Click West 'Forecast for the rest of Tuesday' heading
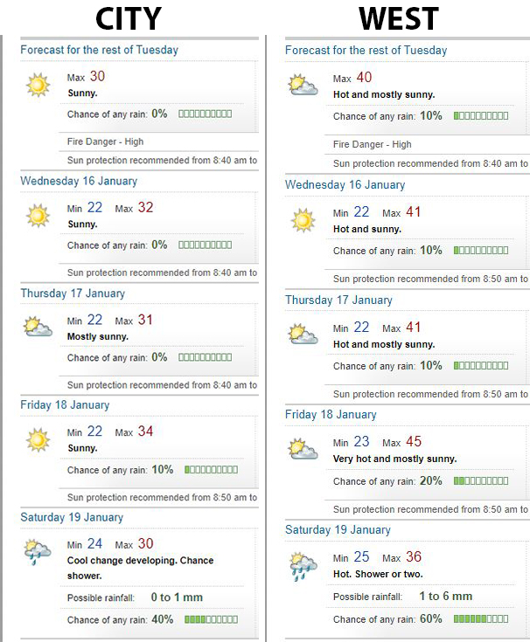Viewport: 530px width, 642px height. [366, 50]
